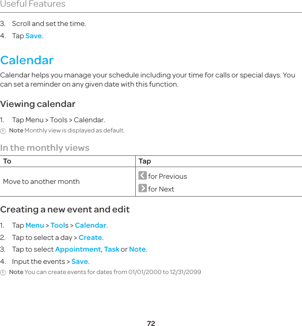The image size is (302, 326).
Task: Click blue 'Calendar' in step 1 of creating event
Action: click(90, 225)
